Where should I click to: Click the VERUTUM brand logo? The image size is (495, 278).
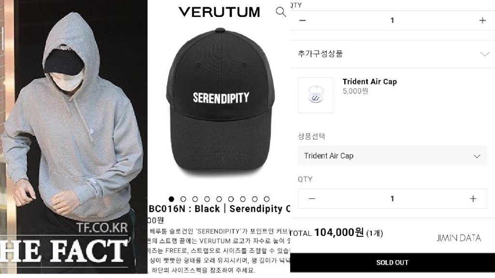[x=219, y=12]
